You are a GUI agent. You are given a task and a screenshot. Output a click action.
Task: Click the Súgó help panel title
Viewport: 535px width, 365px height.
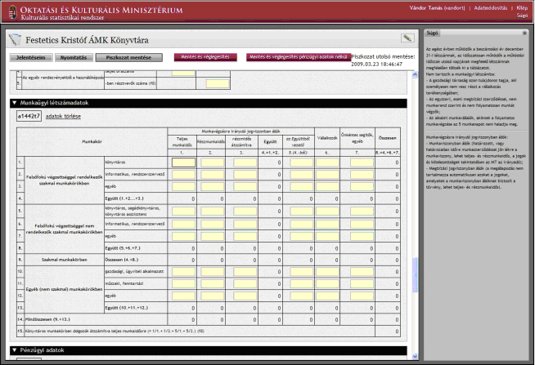coord(432,33)
